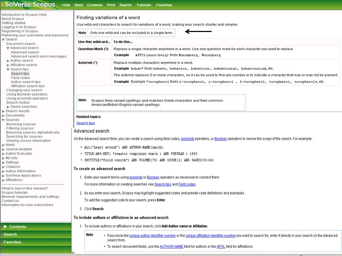The height and width of the screenshot is (256, 342).
Task: Click the SciVerse Scopus logo
Action: pyautogui.click(x=30, y=4)
